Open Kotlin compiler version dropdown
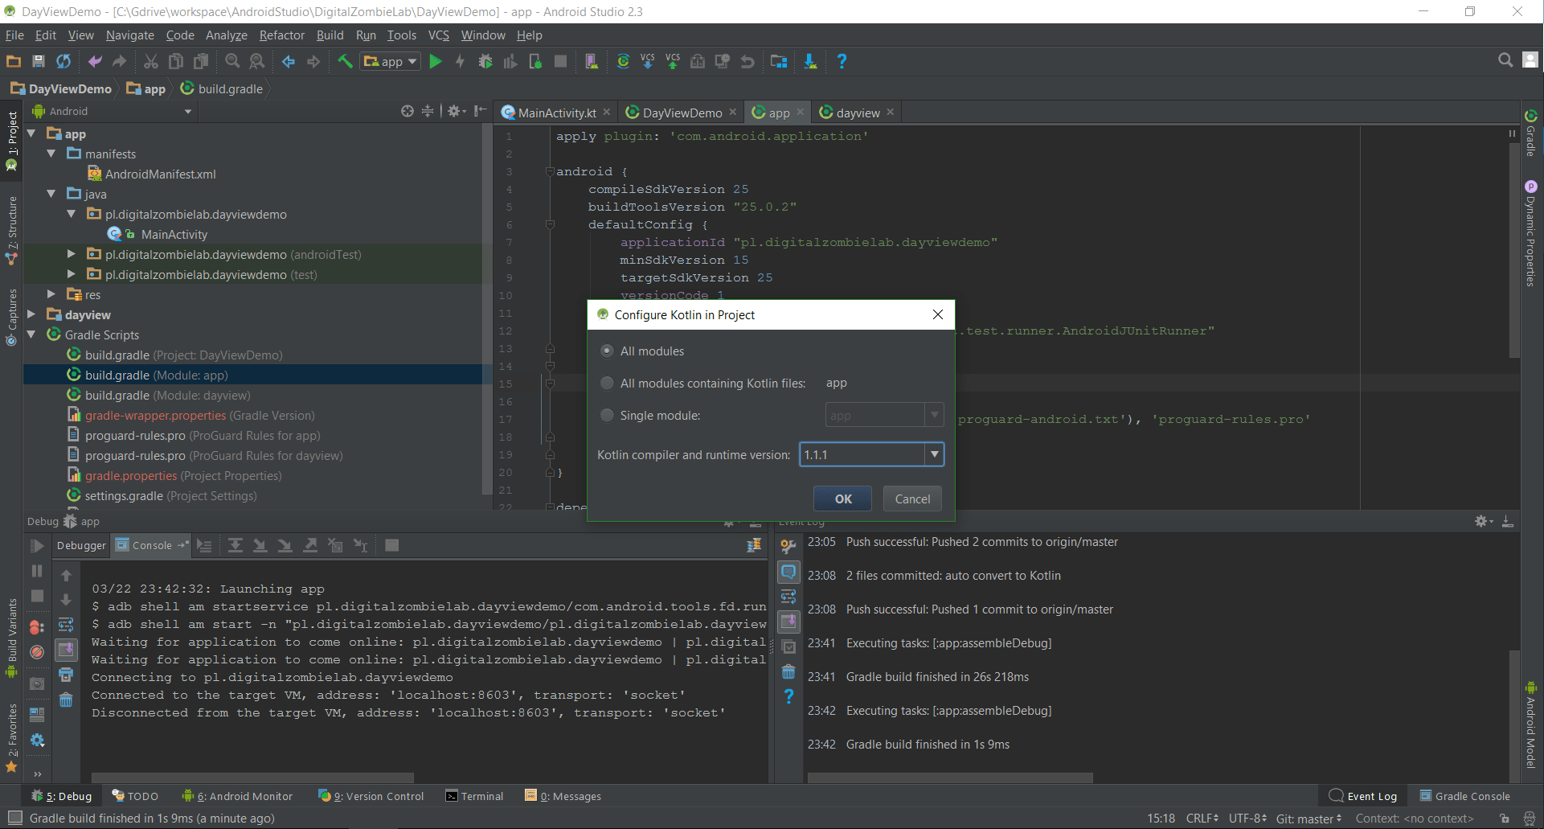Viewport: 1544px width, 829px height. click(x=934, y=454)
